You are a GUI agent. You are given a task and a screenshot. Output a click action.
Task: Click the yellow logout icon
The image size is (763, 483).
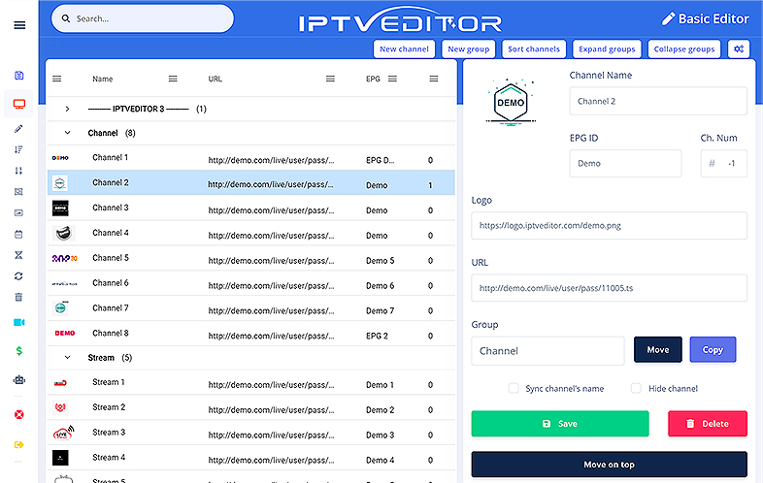click(x=19, y=444)
